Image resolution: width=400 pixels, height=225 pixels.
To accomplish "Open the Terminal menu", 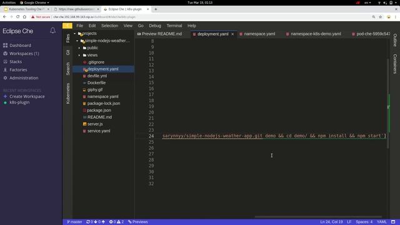I will tap(174, 26).
